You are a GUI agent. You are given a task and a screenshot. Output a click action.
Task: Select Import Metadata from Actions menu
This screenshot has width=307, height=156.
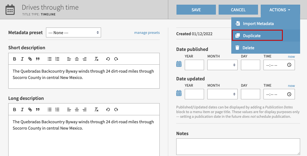click(x=266, y=23)
